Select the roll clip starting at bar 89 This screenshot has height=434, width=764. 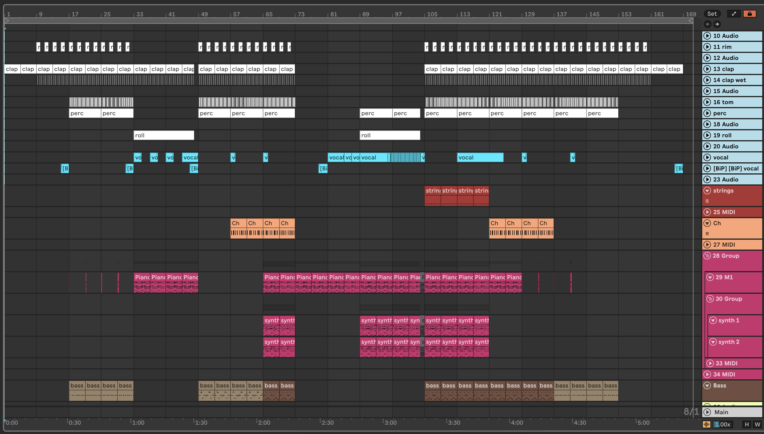click(x=390, y=135)
